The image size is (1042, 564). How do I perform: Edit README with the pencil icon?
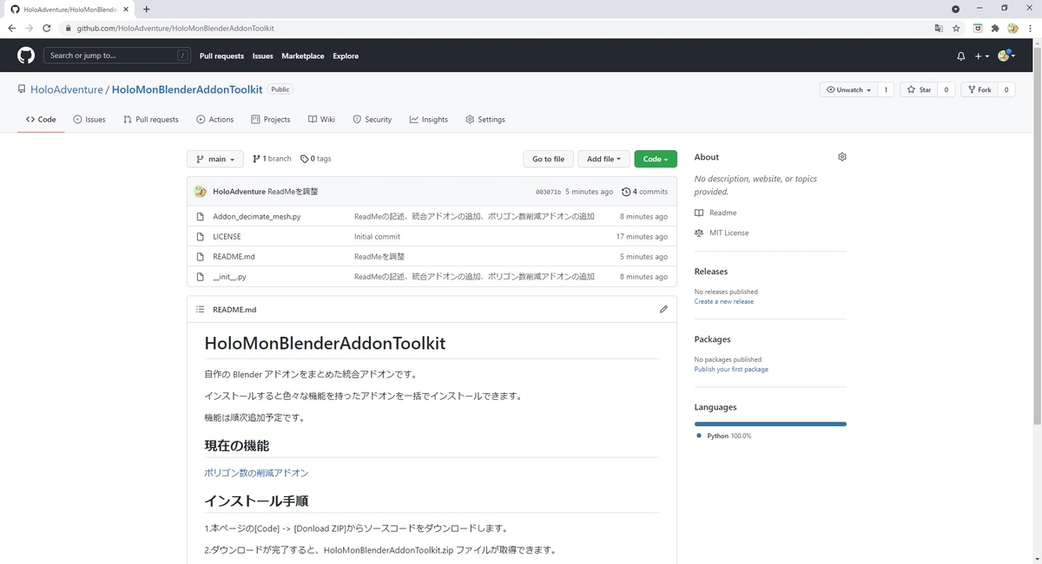(x=663, y=309)
